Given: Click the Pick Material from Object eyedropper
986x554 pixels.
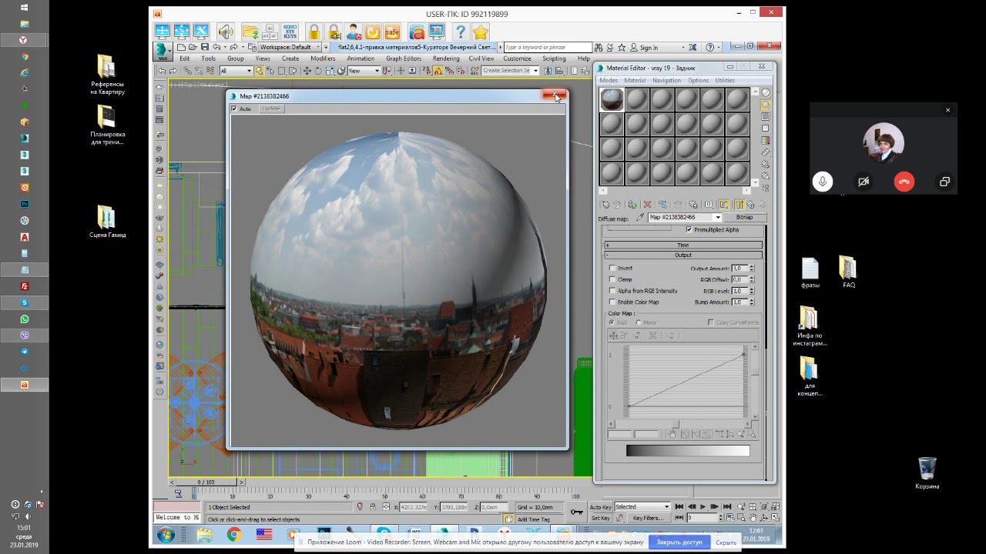Looking at the screenshot, I should [x=639, y=218].
